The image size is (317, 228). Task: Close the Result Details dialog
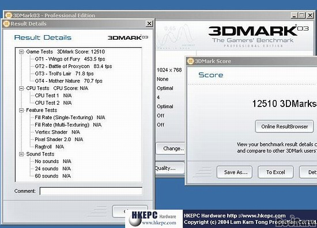tap(149, 24)
